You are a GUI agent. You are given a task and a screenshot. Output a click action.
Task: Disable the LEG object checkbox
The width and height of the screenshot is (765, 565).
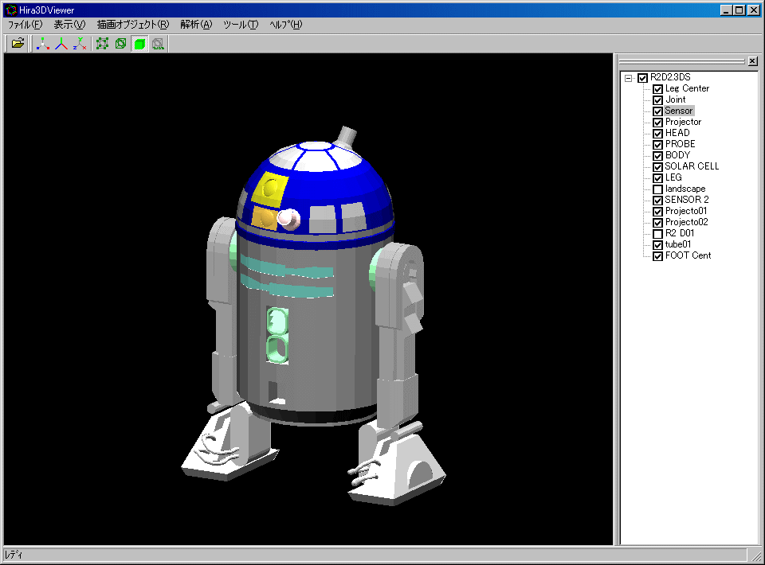coord(657,178)
